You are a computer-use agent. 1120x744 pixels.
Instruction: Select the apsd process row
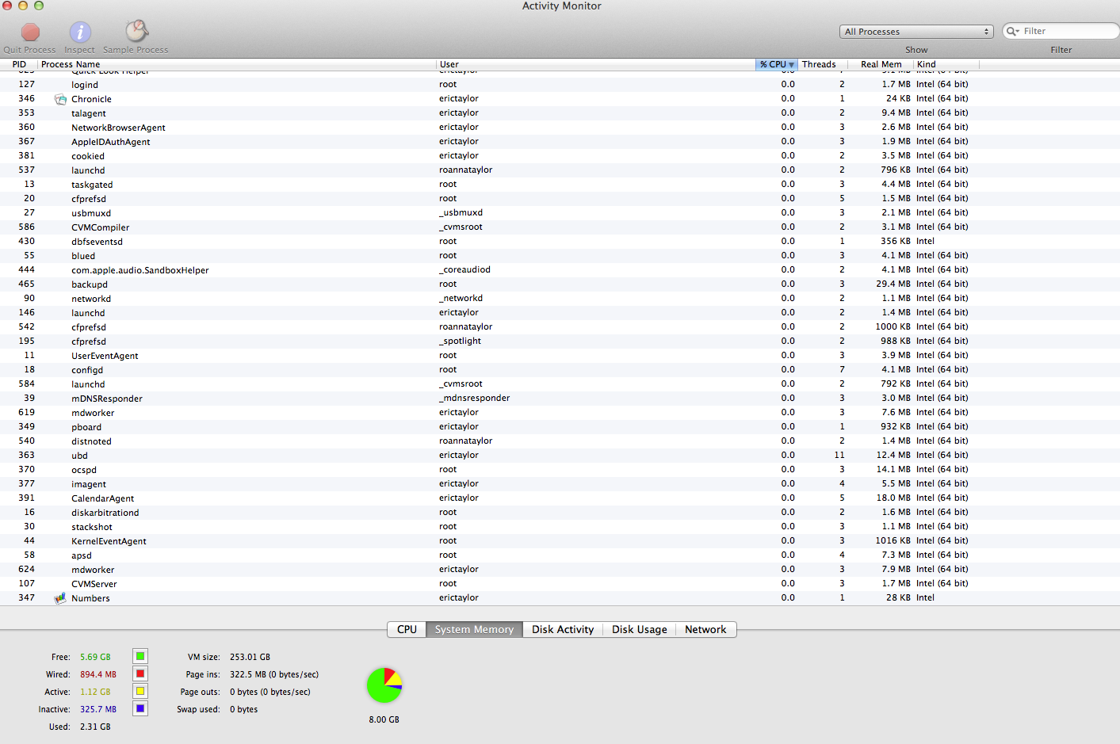(x=560, y=555)
